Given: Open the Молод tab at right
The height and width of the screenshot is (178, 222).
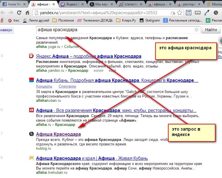Looking at the screenshot, I should [214, 4].
